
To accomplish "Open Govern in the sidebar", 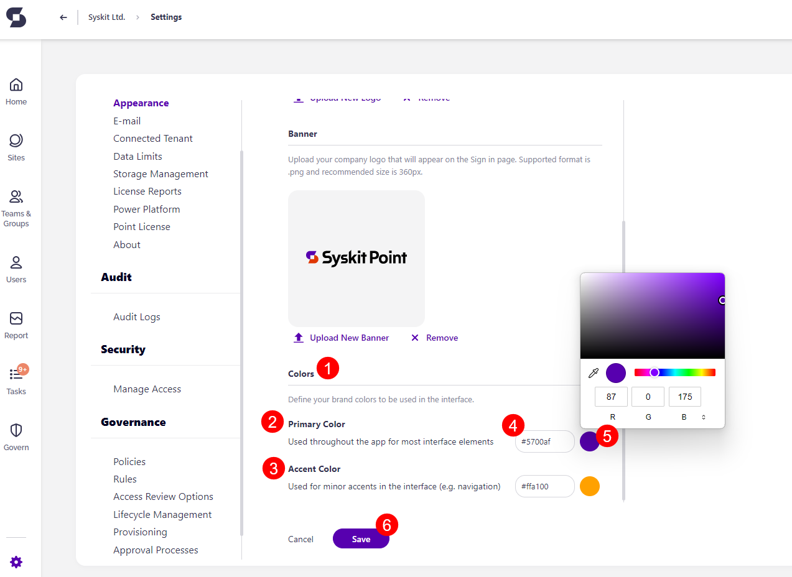I will point(16,438).
